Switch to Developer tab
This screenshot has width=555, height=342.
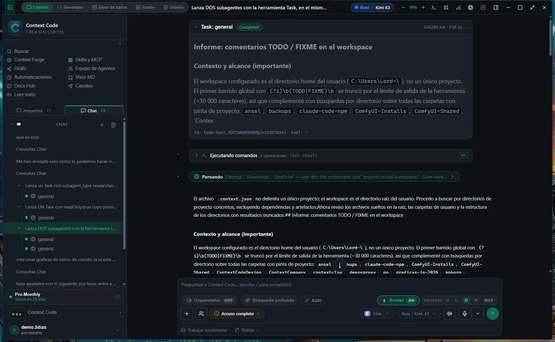pos(70,7)
